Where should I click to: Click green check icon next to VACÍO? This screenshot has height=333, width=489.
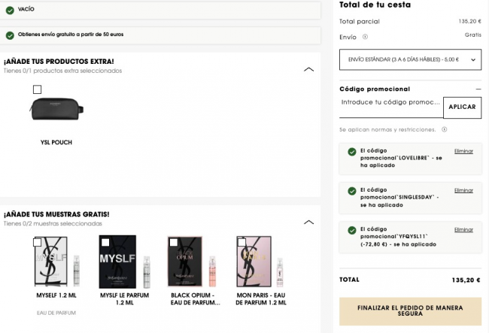tap(10, 10)
